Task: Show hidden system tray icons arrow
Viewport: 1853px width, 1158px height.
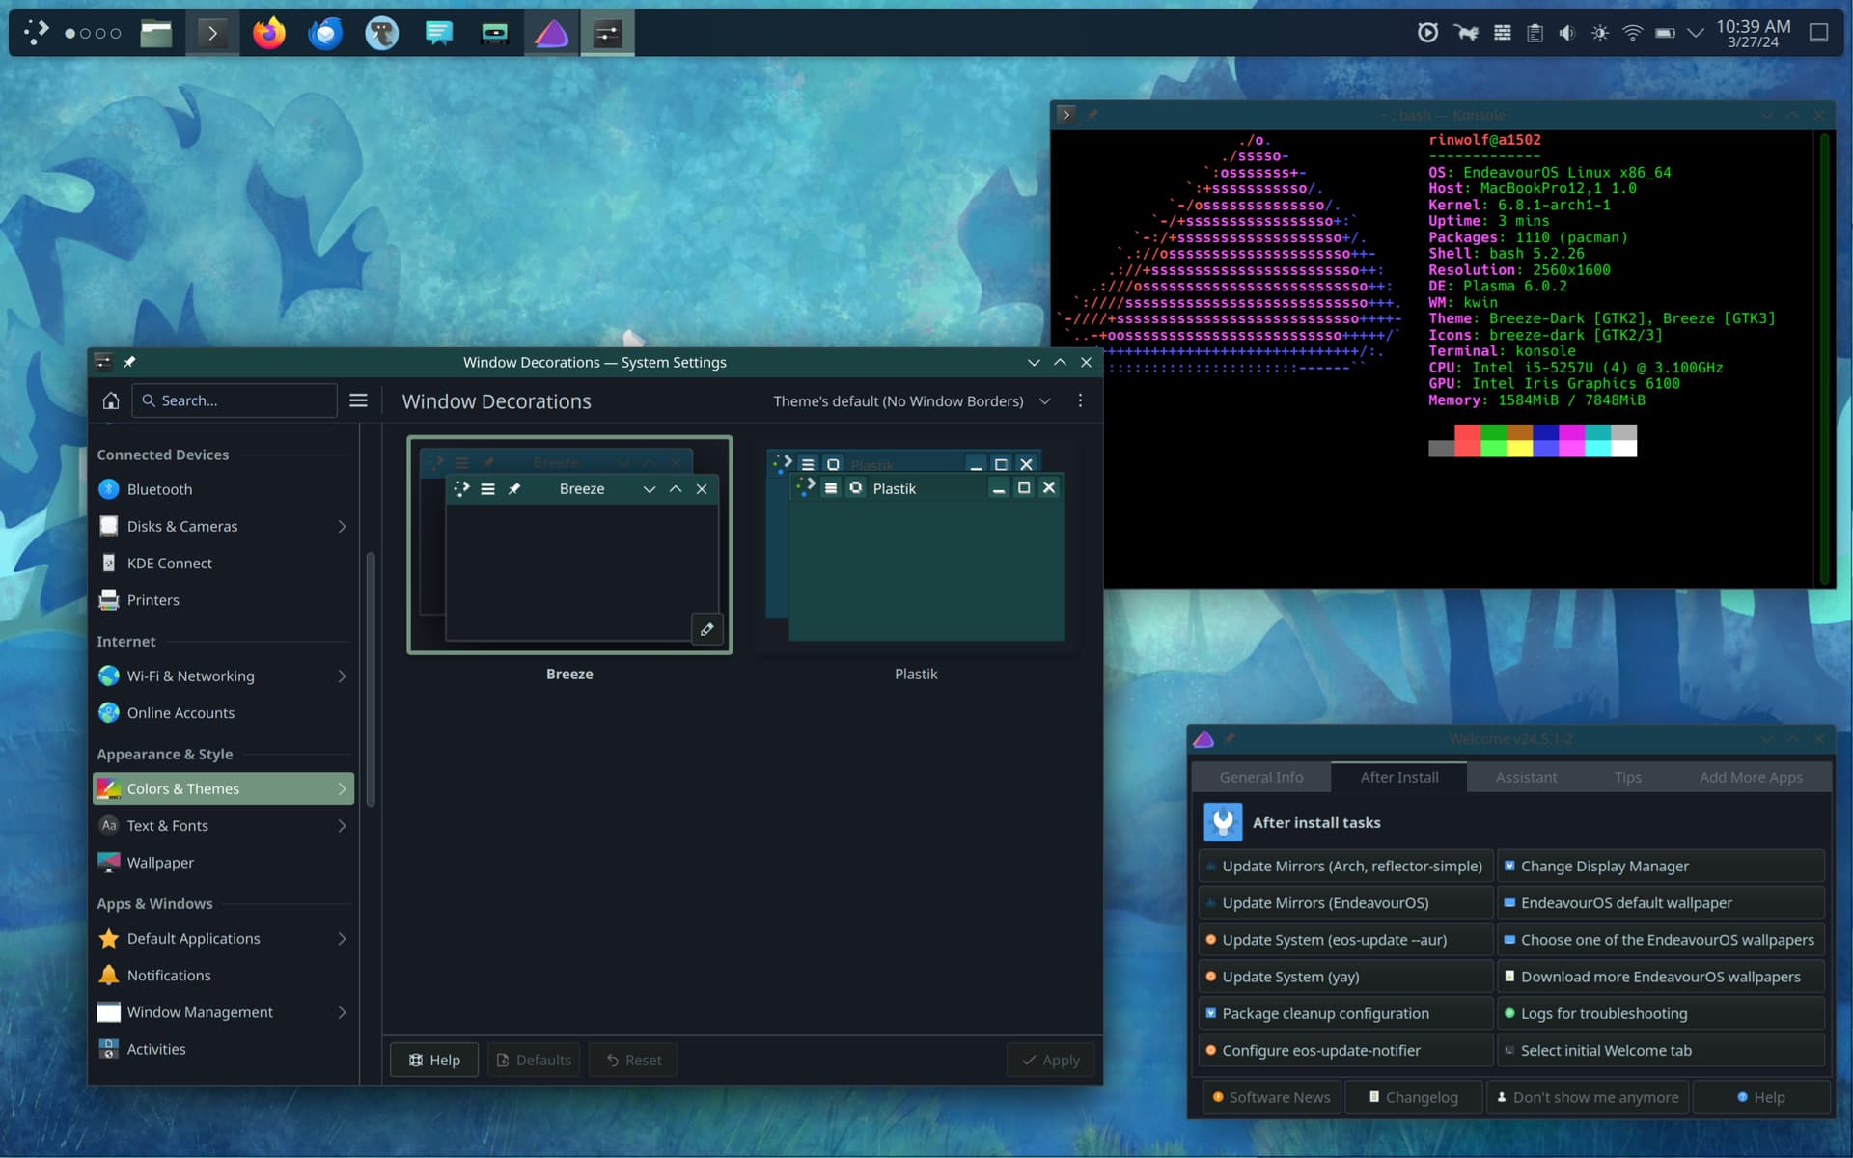Action: 1695,34
